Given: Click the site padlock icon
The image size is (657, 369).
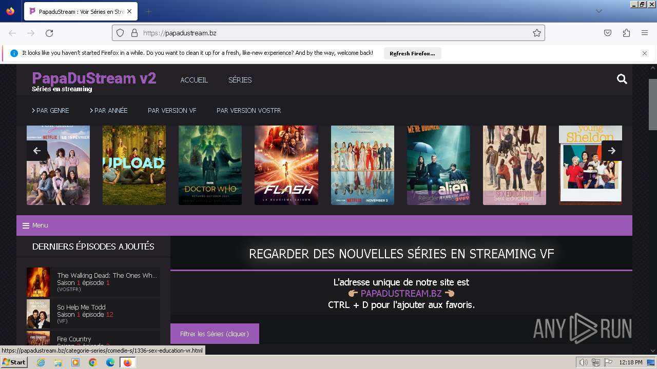Looking at the screenshot, I should point(134,33).
